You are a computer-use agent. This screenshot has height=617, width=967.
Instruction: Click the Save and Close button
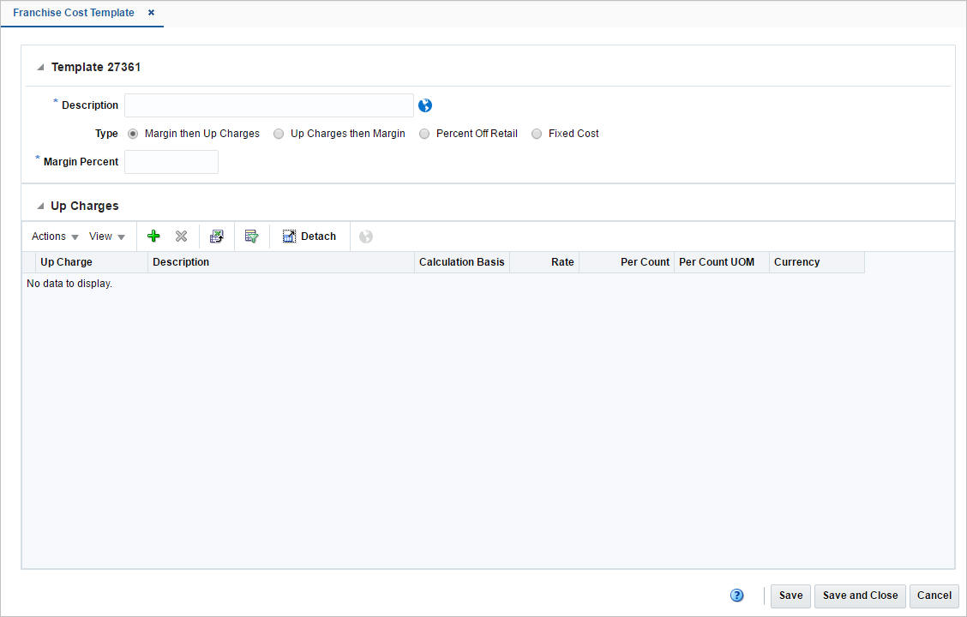pos(859,596)
